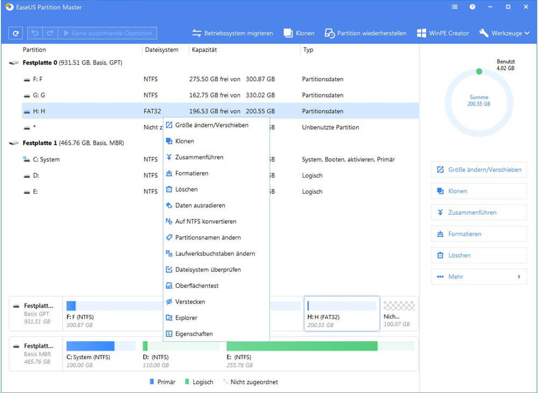
Task: Select Laufwerksbuchstaben ändern entry
Action: click(216, 254)
